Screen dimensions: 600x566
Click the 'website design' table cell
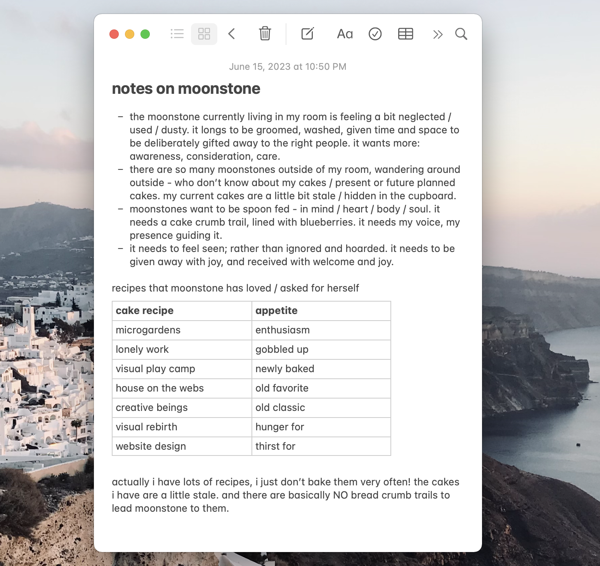182,446
